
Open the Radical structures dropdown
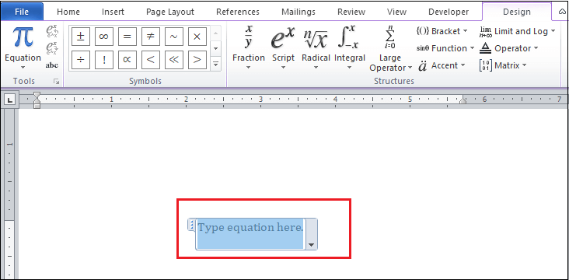(x=316, y=47)
